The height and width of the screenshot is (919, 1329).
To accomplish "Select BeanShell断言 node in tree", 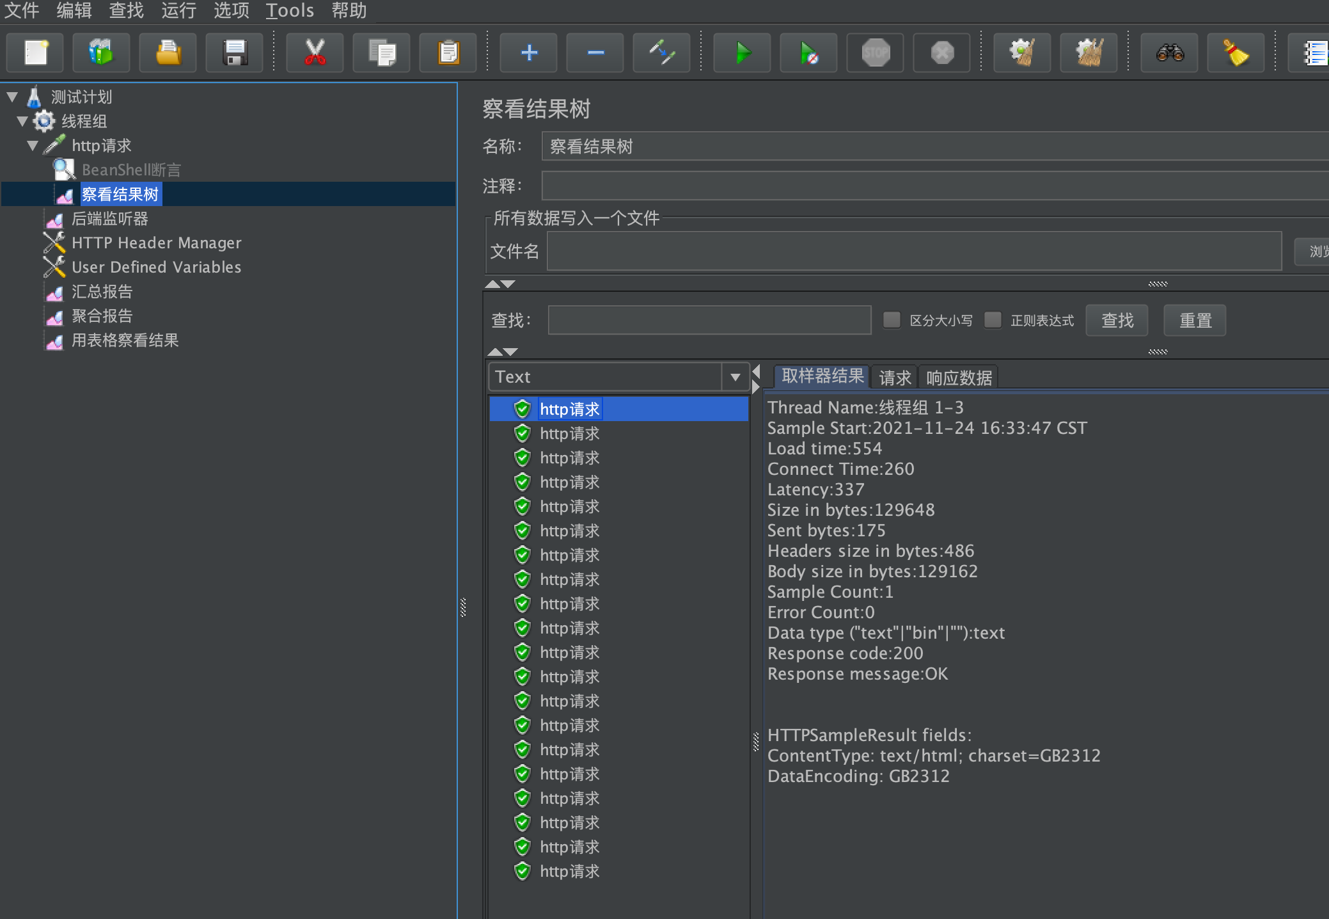I will (x=131, y=170).
